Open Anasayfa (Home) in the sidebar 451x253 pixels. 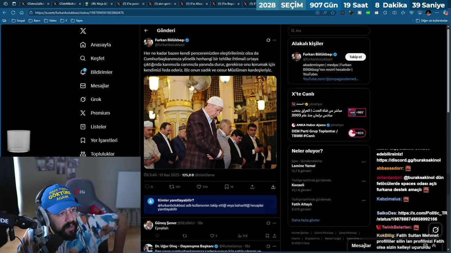point(95,45)
